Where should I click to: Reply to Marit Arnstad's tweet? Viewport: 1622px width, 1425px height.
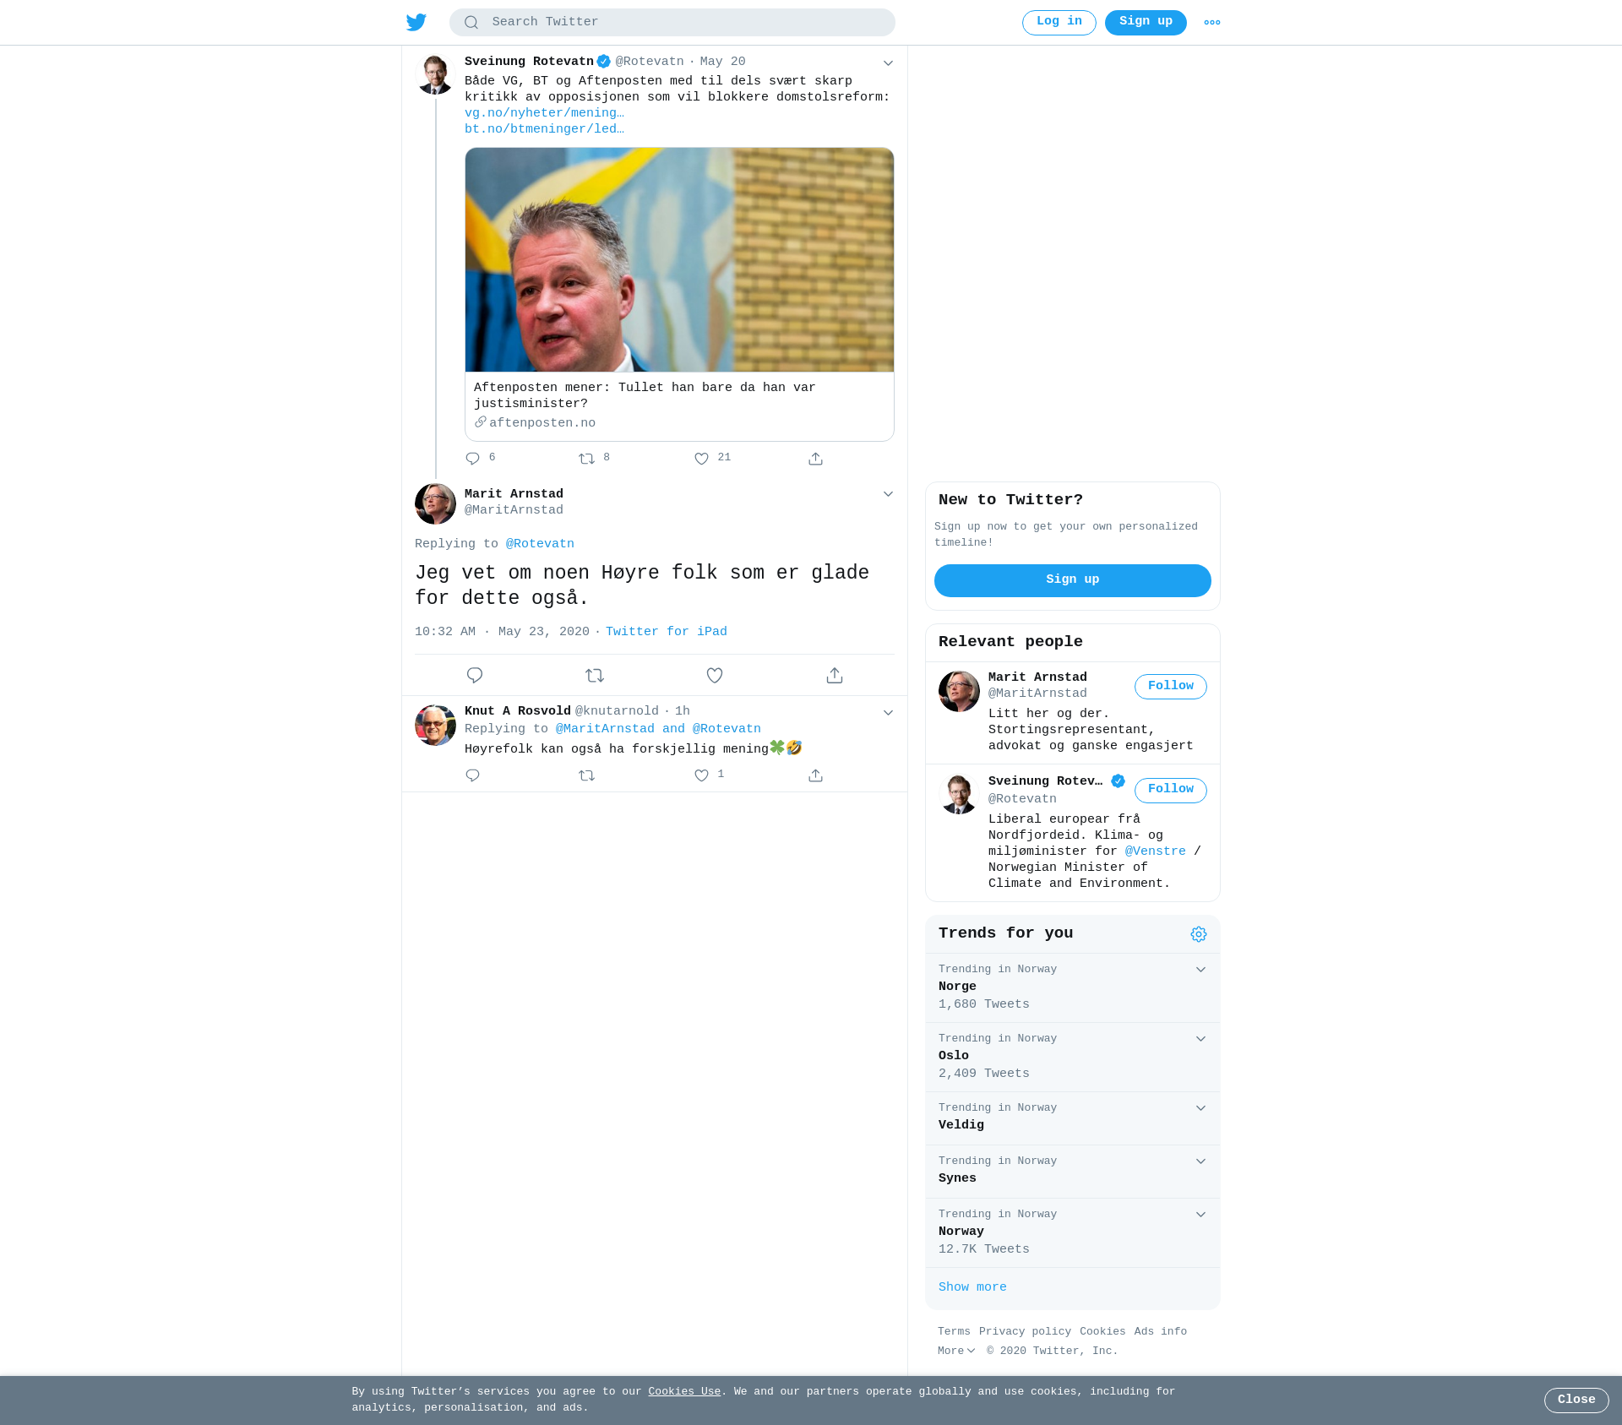click(475, 675)
